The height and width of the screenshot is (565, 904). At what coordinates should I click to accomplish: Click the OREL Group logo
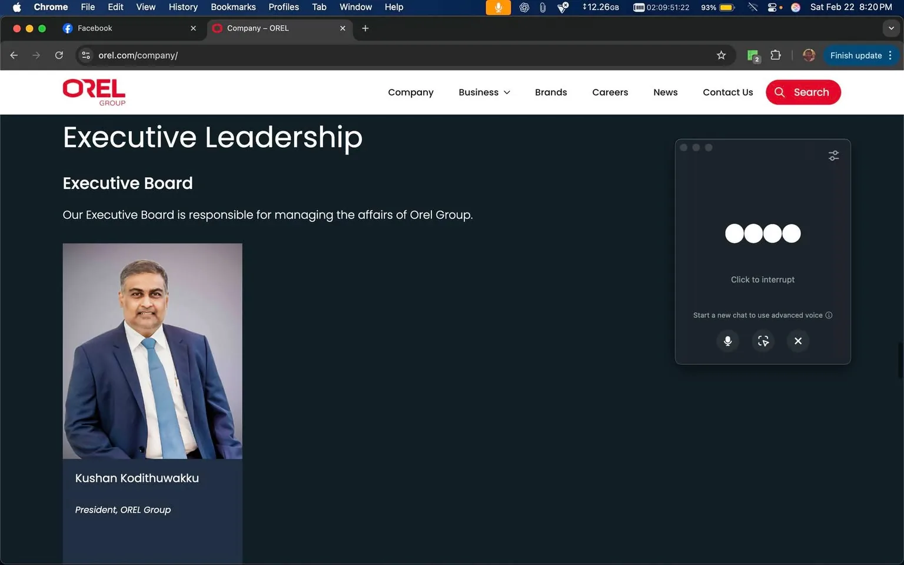(94, 92)
